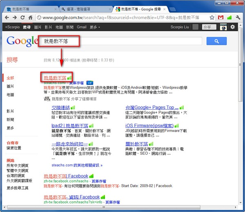Click the Scorpio Liu account name
Screen dimensions: 245x212
pyautogui.click(x=180, y=27)
